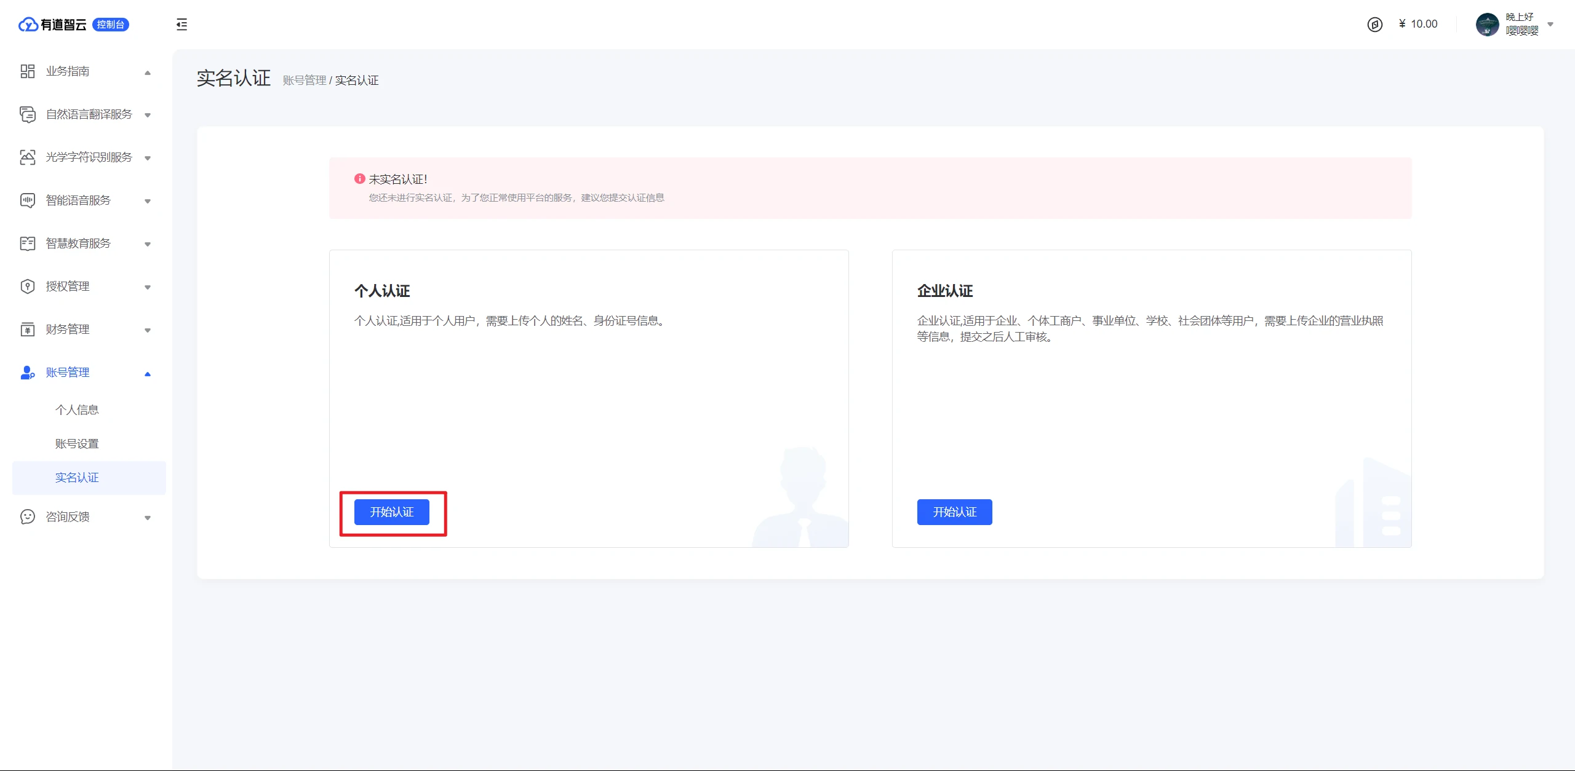1575x771 pixels.
Task: Expand the 财务管理 dropdown arrow
Action: coord(148,330)
